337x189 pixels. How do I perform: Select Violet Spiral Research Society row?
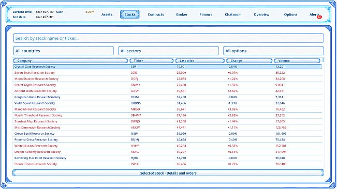coord(167,103)
